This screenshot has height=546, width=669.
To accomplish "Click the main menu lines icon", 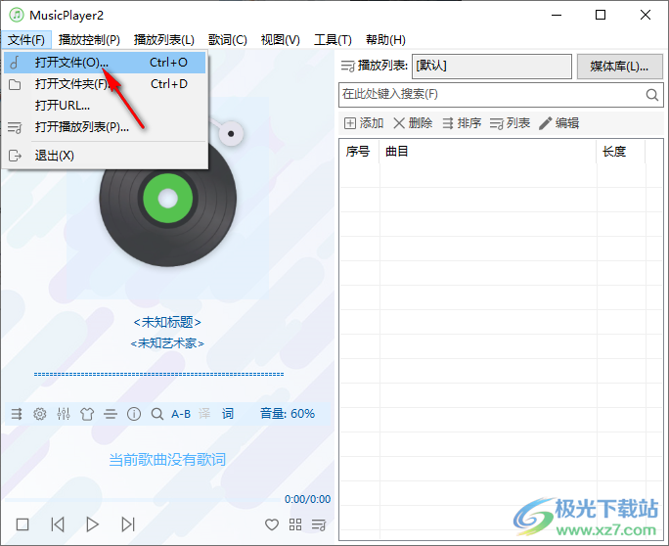I will pos(111,414).
